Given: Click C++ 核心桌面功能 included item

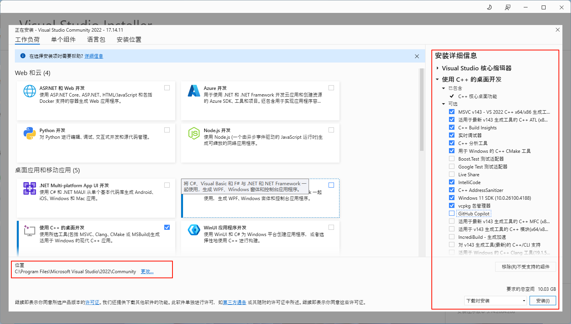Looking at the screenshot, I should (x=478, y=96).
